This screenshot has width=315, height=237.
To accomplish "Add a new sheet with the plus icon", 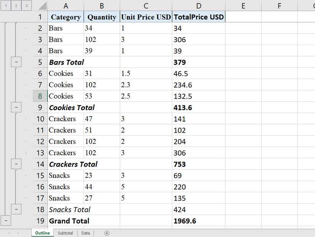I will click(107, 233).
